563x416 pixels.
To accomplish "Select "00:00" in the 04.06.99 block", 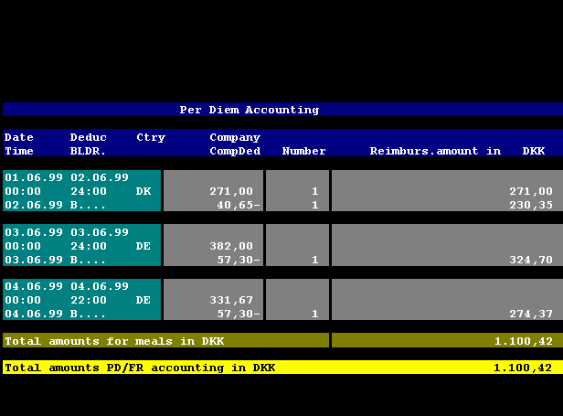I will (x=23, y=300).
